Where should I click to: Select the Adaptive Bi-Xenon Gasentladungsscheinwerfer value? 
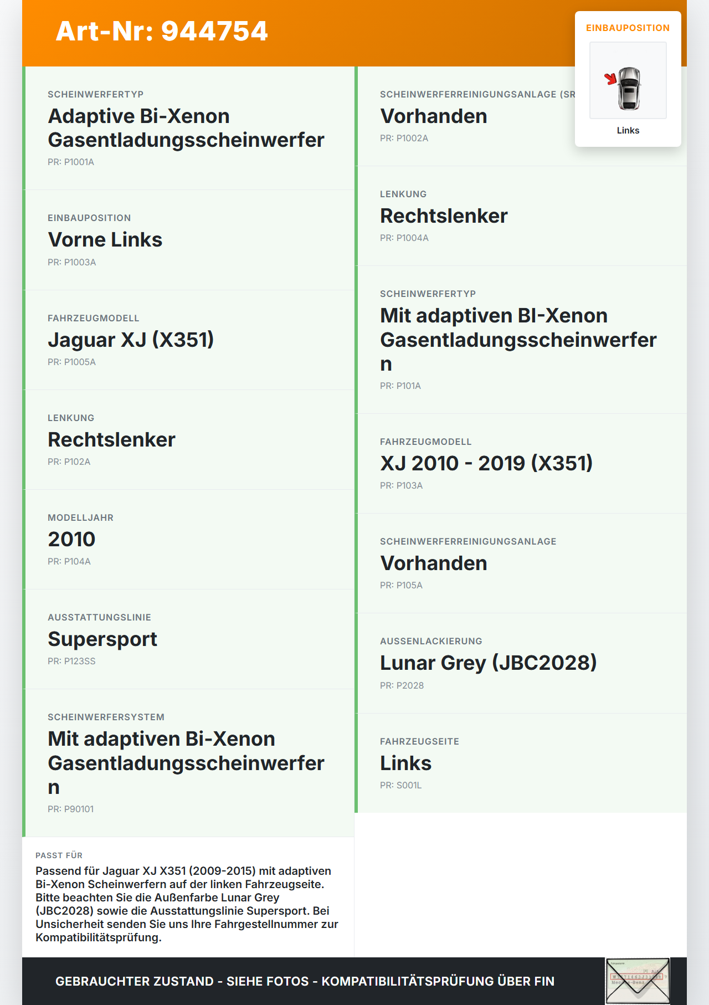[x=186, y=128]
